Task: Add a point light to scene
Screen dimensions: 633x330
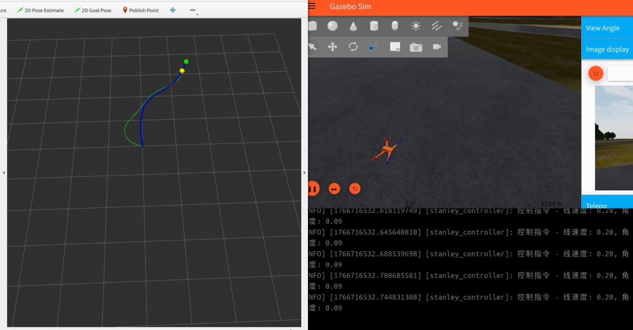Action: pyautogui.click(x=416, y=26)
